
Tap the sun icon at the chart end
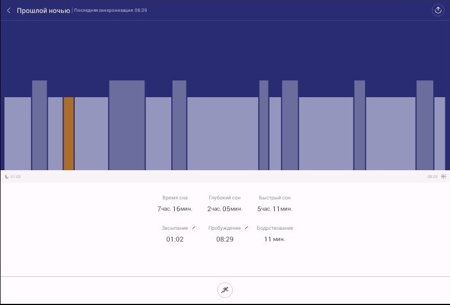pyautogui.click(x=443, y=176)
